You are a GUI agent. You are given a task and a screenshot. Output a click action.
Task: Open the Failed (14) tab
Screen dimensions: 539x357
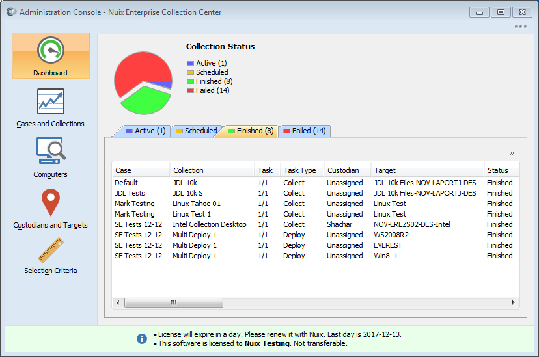pyautogui.click(x=304, y=131)
